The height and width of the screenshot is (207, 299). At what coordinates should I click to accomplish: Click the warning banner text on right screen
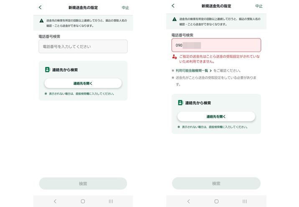pos(220,22)
